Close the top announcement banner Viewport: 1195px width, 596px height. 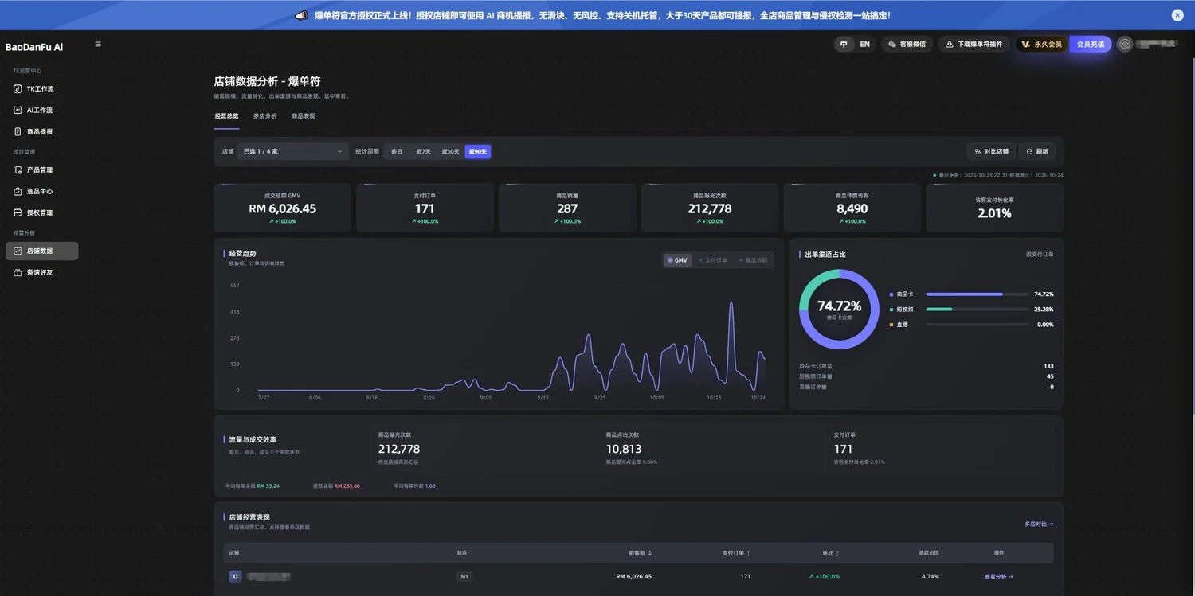coord(1177,15)
